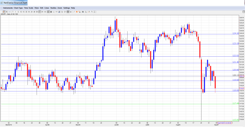Open the Settings menu
The height and width of the screenshot is (137, 245).
coord(67,8)
